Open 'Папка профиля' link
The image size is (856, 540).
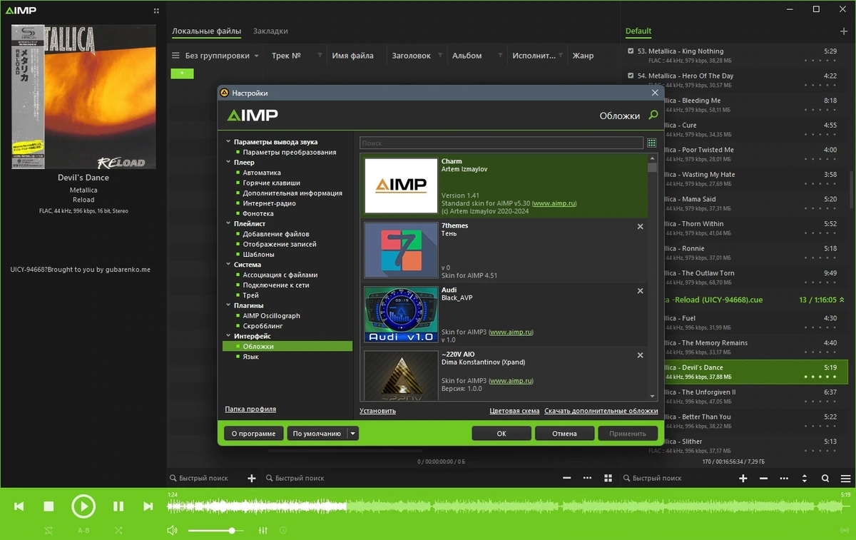click(x=250, y=409)
